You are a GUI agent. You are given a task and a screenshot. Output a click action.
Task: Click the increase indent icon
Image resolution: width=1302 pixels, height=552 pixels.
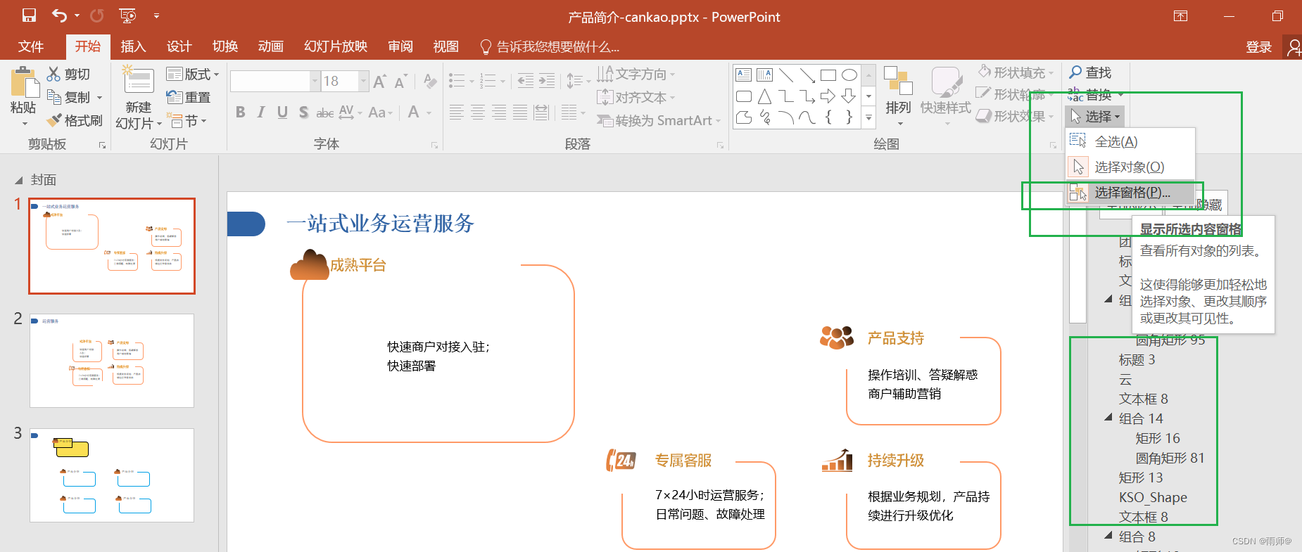(x=547, y=81)
